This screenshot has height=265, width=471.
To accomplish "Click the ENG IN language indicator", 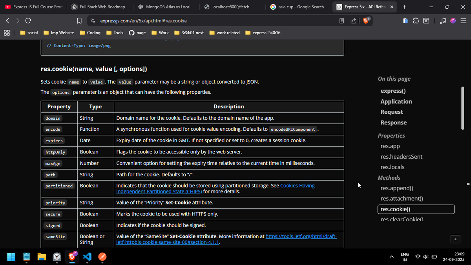I will (x=405, y=257).
